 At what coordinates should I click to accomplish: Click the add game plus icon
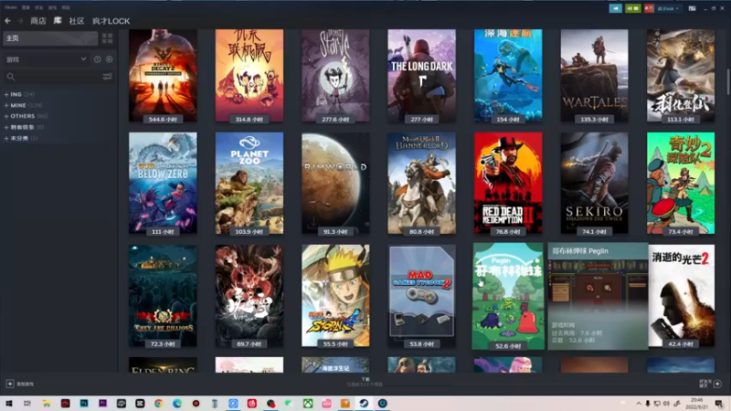(x=10, y=384)
